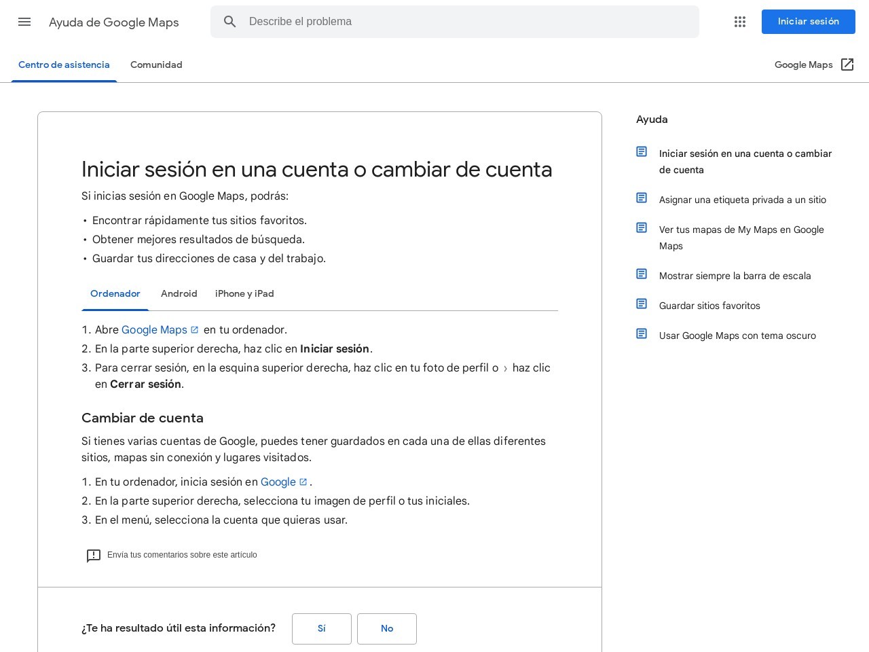The height and width of the screenshot is (652, 869).
Task: Open Usar Google Maps con tema oscuro
Action: coord(737,336)
